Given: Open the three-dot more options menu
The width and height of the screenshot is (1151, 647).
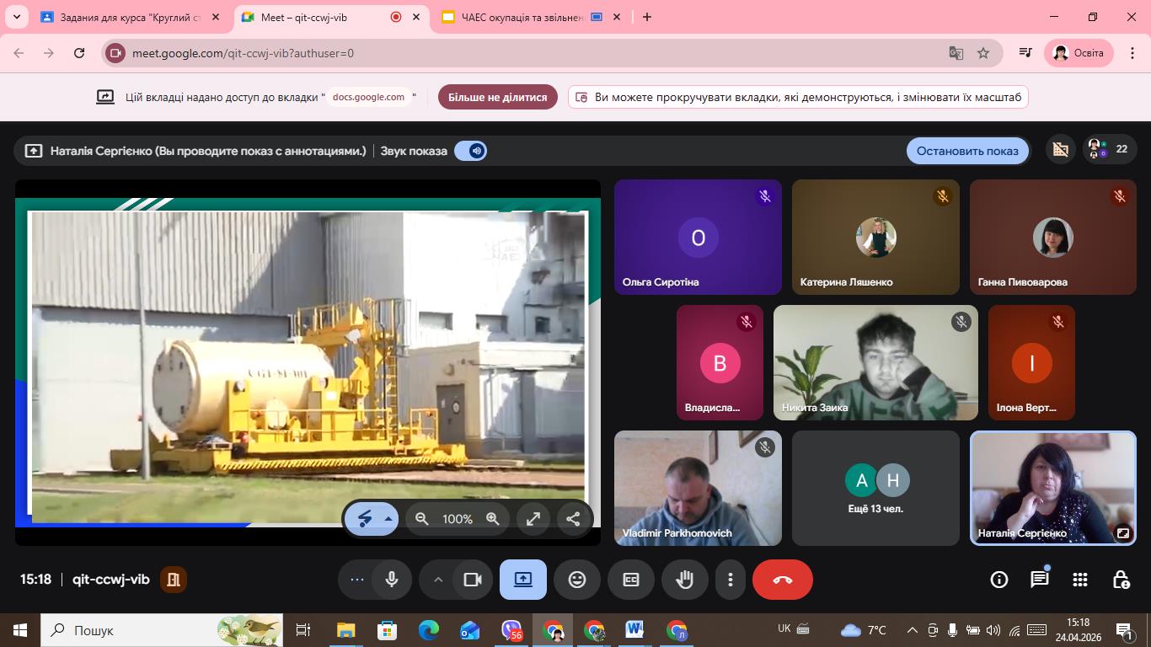Looking at the screenshot, I should pyautogui.click(x=730, y=580).
